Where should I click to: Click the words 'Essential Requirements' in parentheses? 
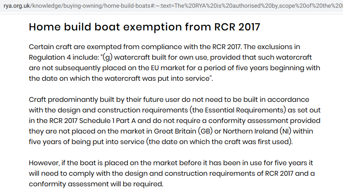(245, 110)
